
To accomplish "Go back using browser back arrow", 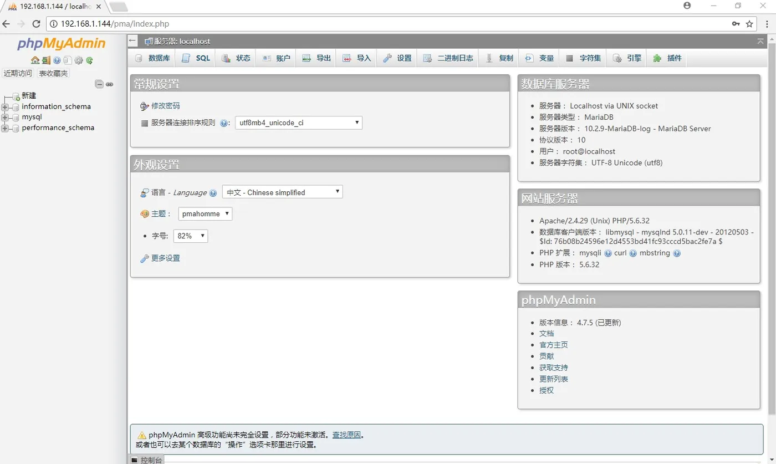I will 7,24.
